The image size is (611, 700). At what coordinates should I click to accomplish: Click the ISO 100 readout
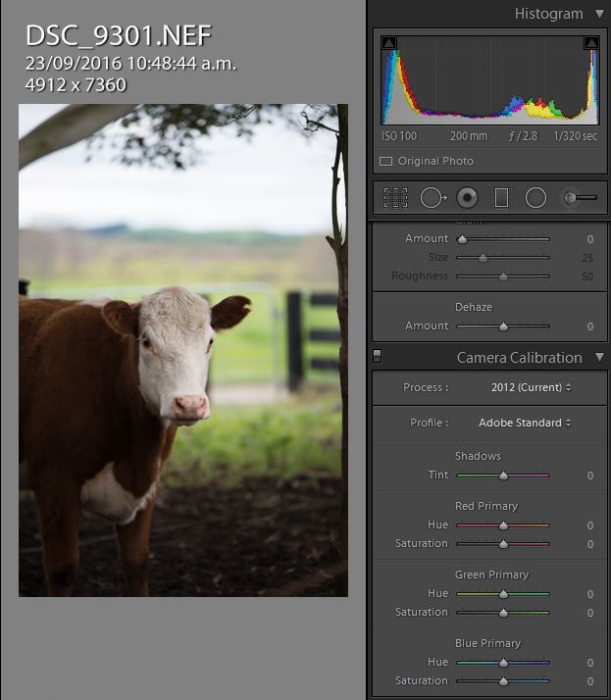point(399,136)
